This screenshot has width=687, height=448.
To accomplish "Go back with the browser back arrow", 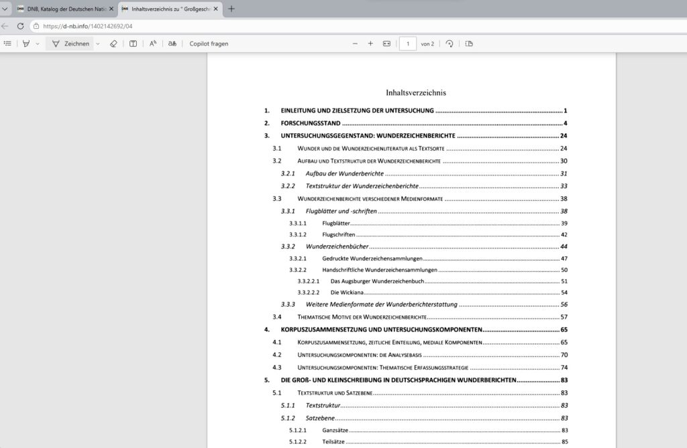I will pyautogui.click(x=5, y=26).
